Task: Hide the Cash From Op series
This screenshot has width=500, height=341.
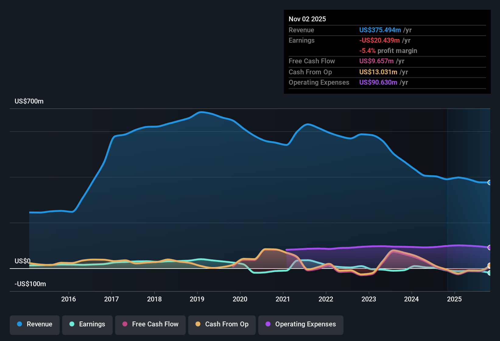Action: point(222,324)
